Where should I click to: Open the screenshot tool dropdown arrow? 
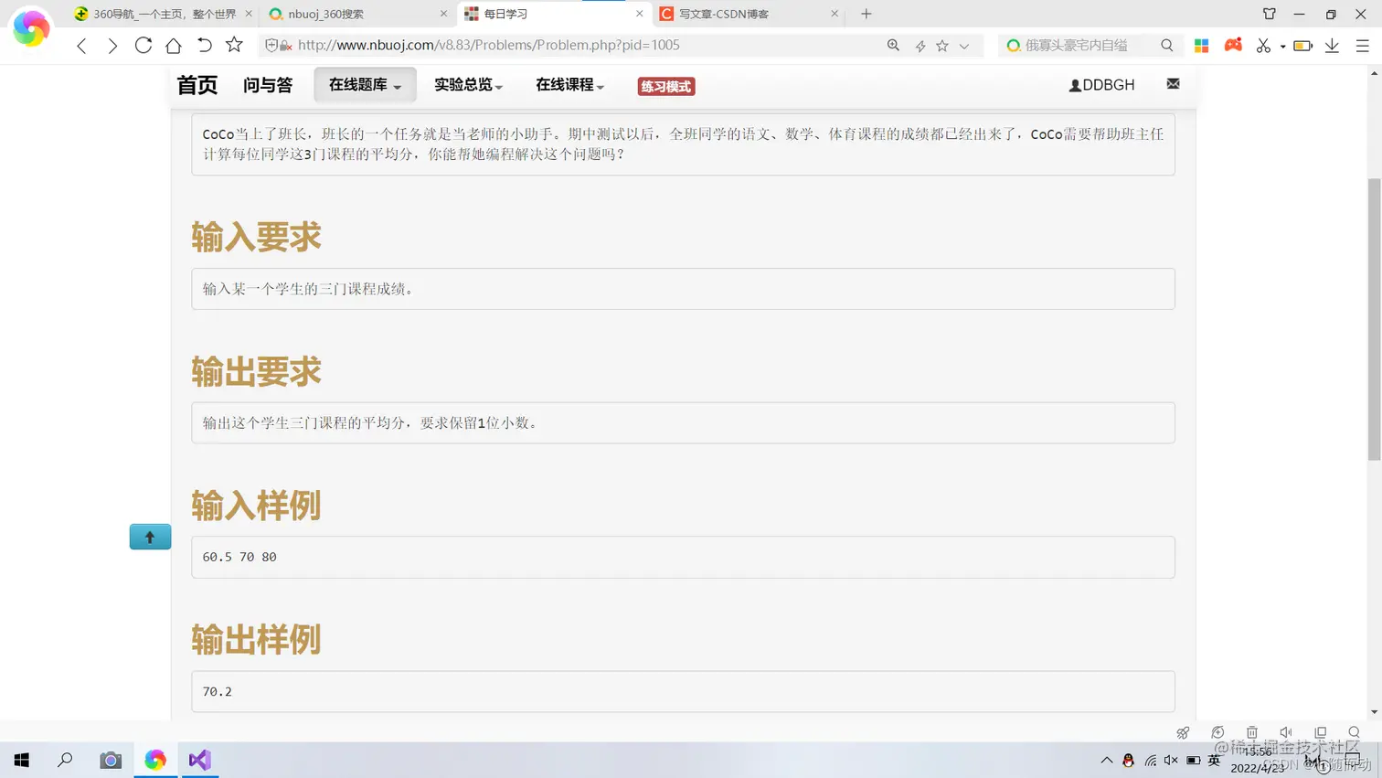[x=1282, y=46]
